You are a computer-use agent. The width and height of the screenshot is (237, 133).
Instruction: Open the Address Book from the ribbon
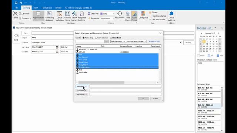click(67, 16)
